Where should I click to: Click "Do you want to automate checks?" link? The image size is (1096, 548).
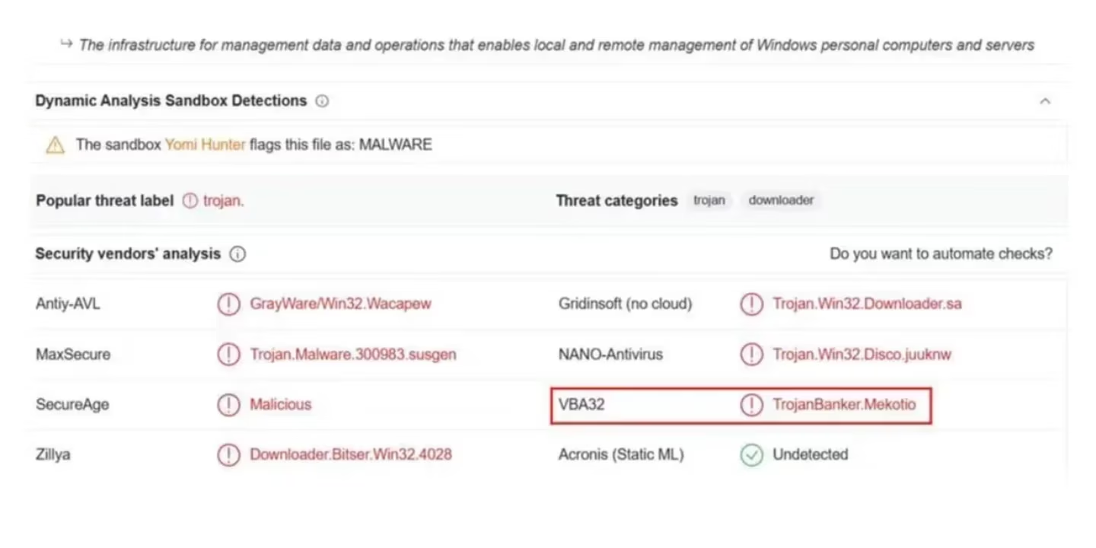941,254
